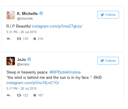Visit the @kmichelle handle
This screenshot has width=128, height=109.
[x=25, y=18]
